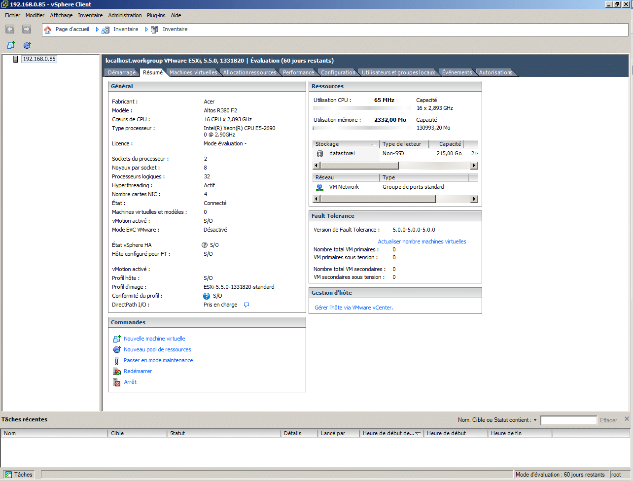Click the Arrêt command icon
Viewport: 633px width, 481px height.
pos(117,382)
